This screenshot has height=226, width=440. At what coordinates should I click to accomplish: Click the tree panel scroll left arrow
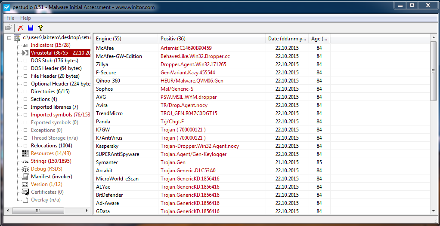coord(7,211)
